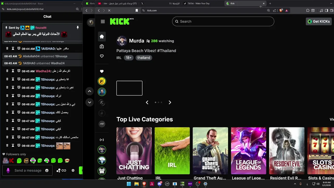
Task: Stop loading the page
Action: pyautogui.click(x=109, y=10)
